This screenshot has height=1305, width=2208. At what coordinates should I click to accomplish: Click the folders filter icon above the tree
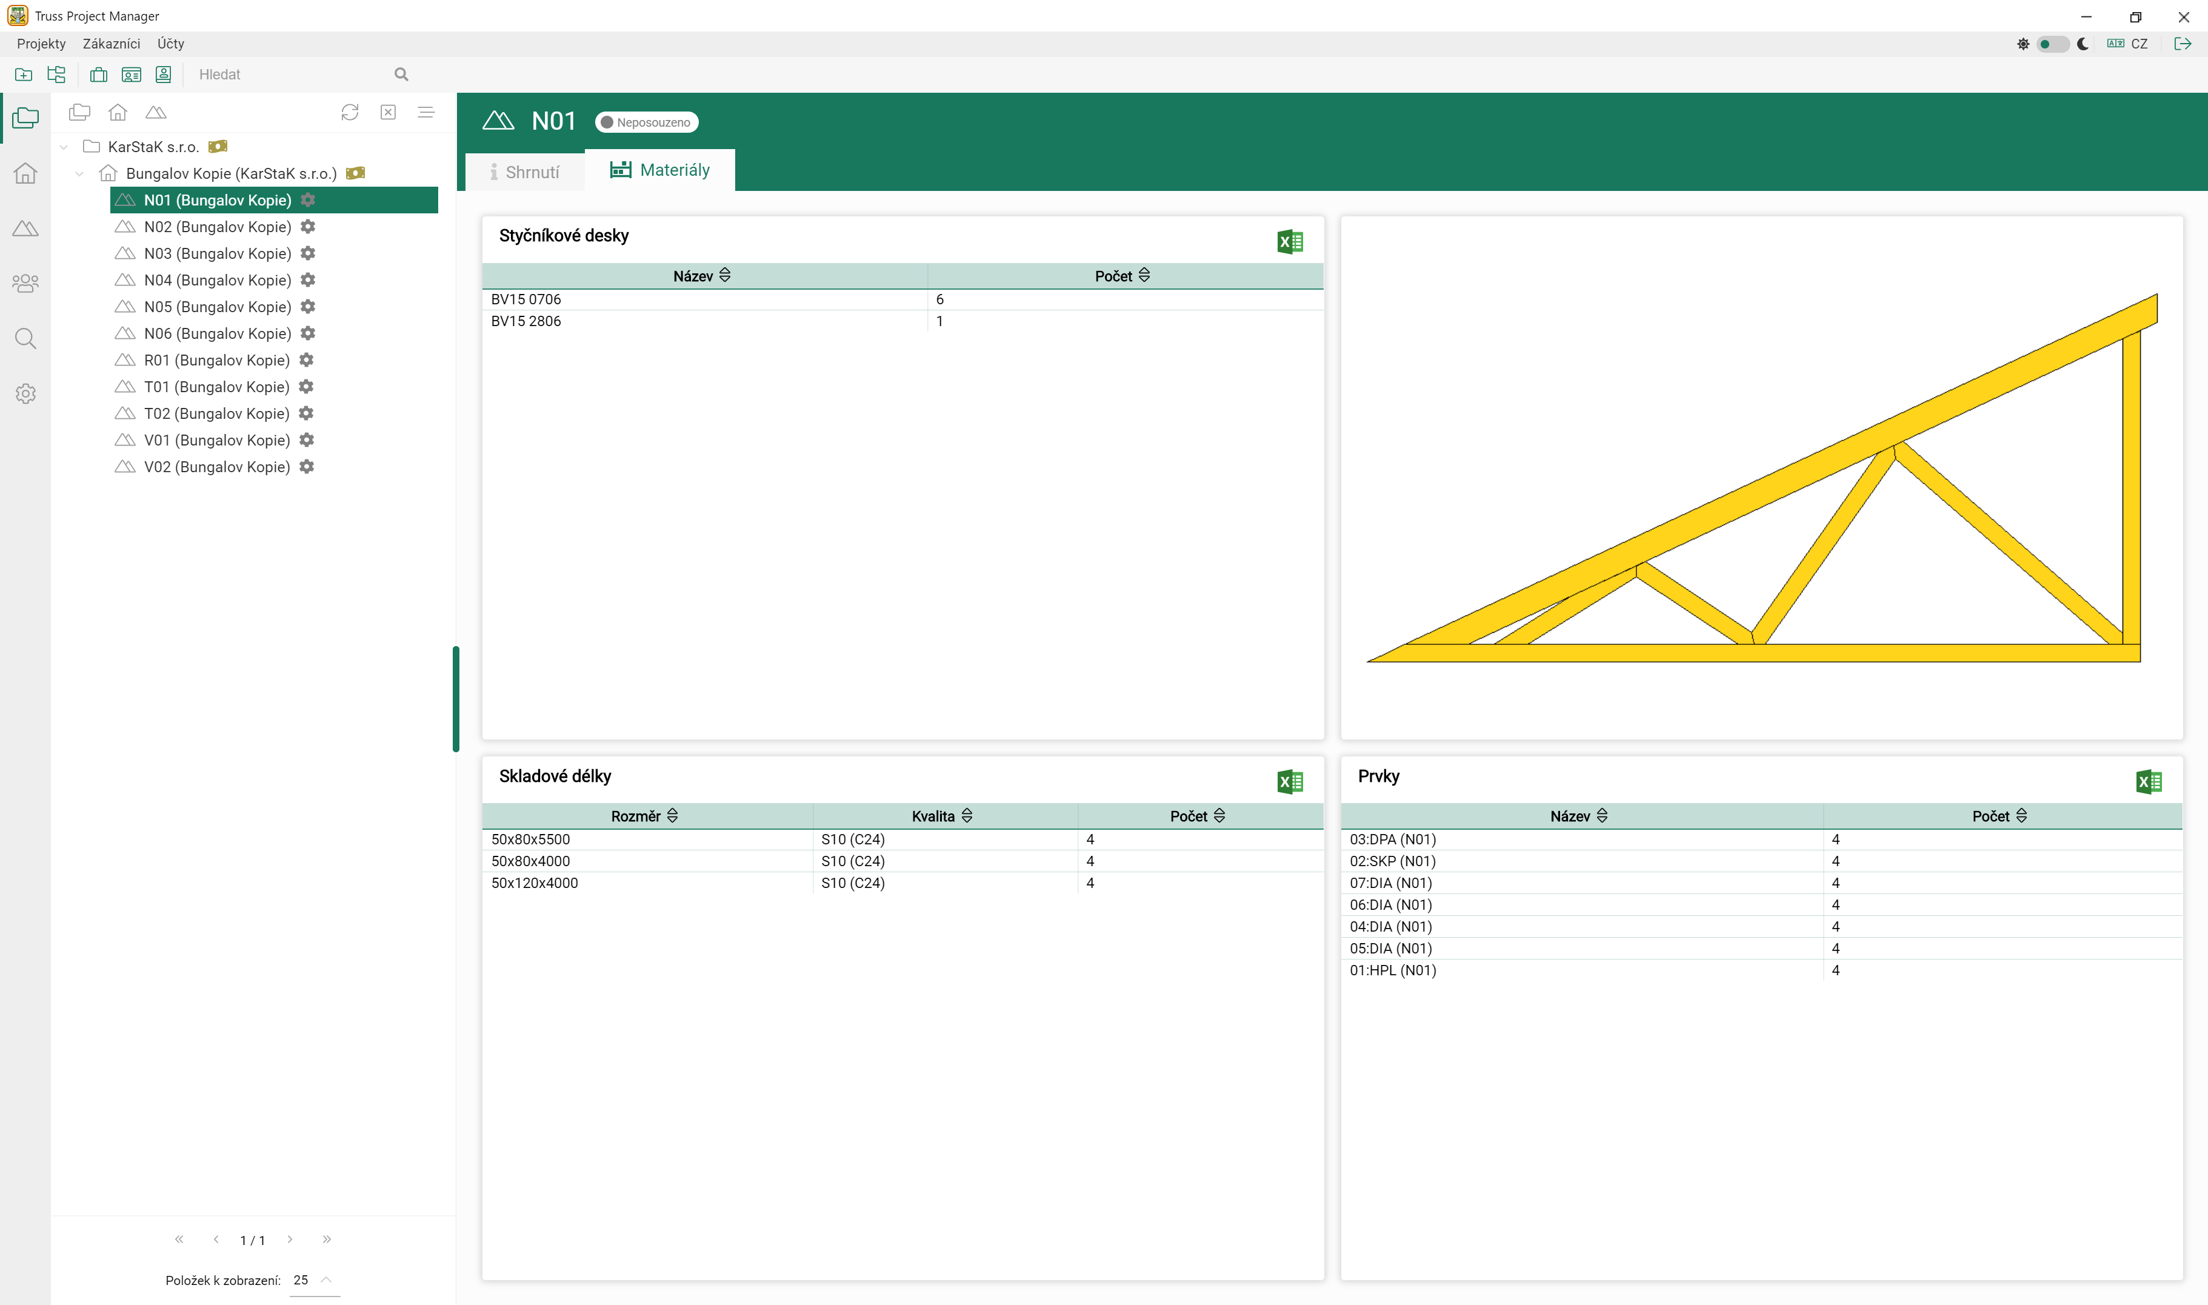click(80, 112)
